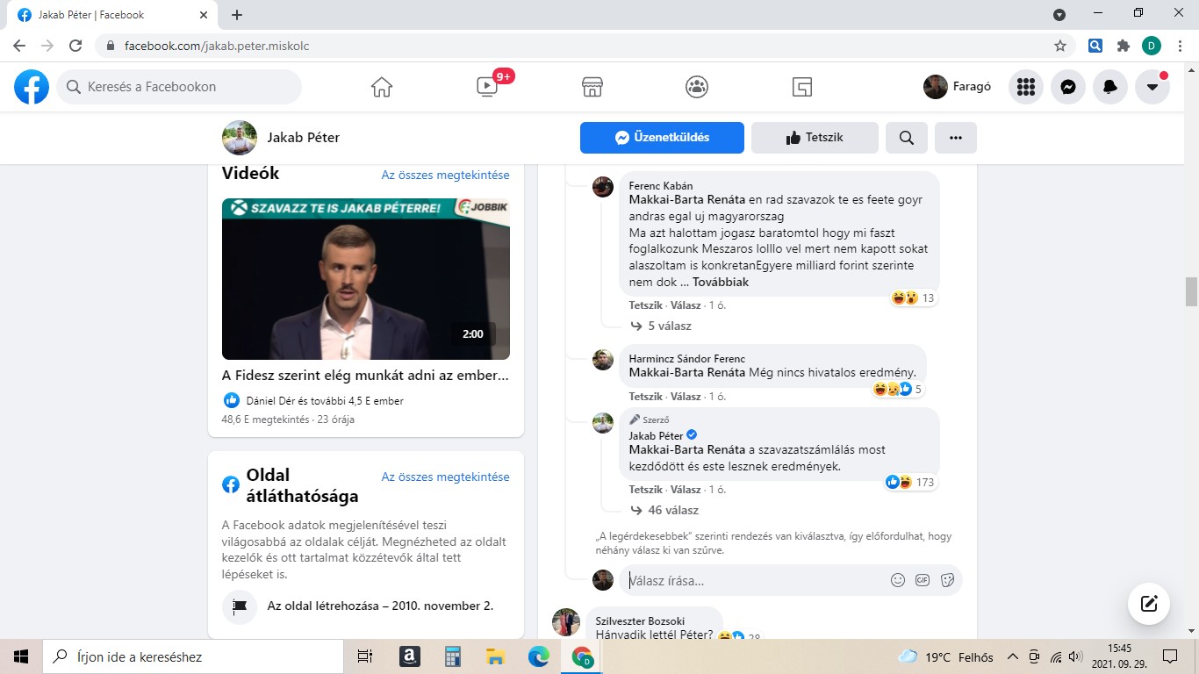Click the new message compose button

pos(1149,604)
